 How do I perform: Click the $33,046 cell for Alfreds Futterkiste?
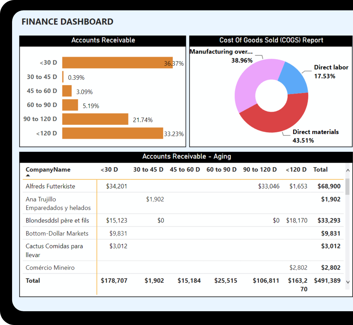(x=269, y=186)
